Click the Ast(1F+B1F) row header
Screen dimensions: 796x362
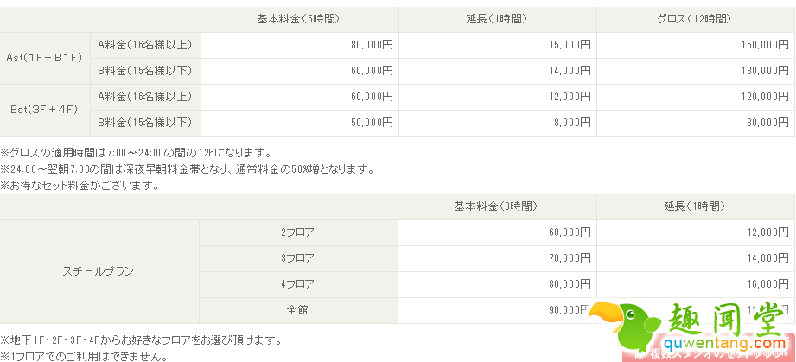[45, 59]
